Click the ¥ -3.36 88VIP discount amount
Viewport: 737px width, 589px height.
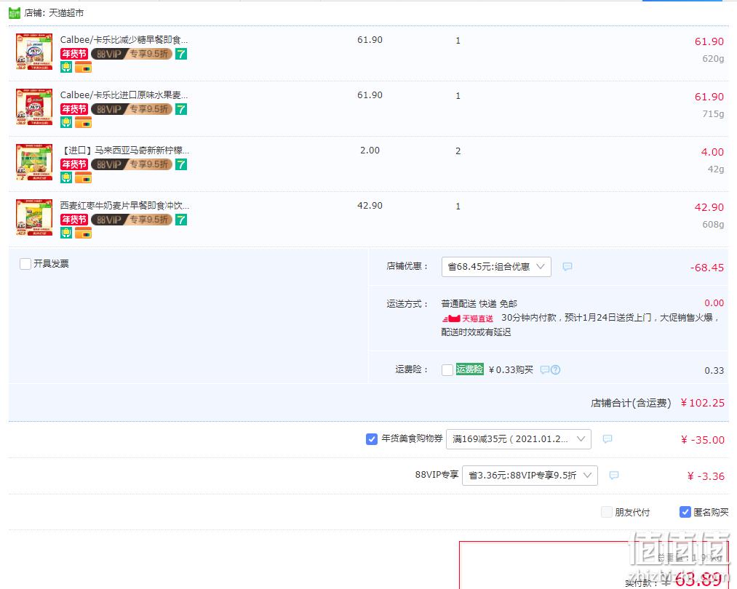(x=706, y=476)
